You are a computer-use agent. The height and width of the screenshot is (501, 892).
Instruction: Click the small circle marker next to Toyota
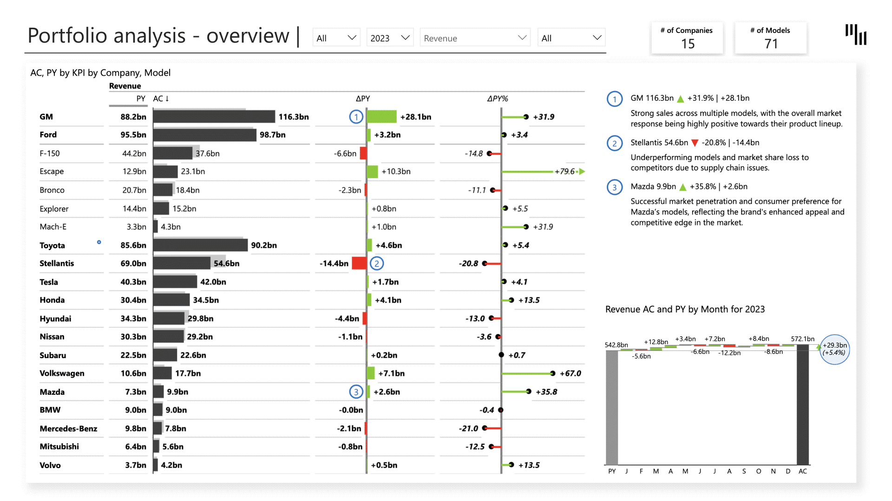click(x=99, y=242)
